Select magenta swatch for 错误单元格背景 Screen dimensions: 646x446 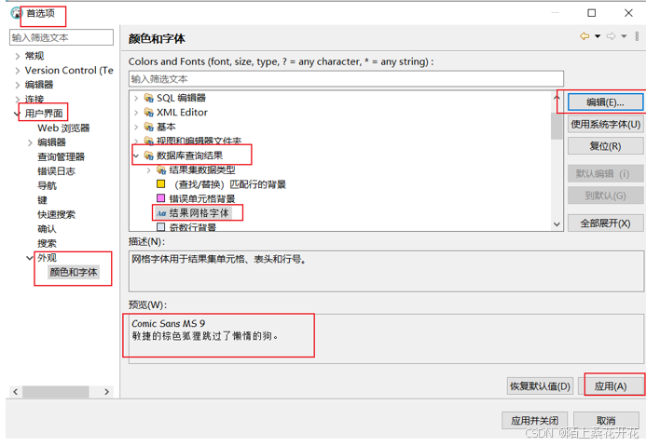(161, 198)
